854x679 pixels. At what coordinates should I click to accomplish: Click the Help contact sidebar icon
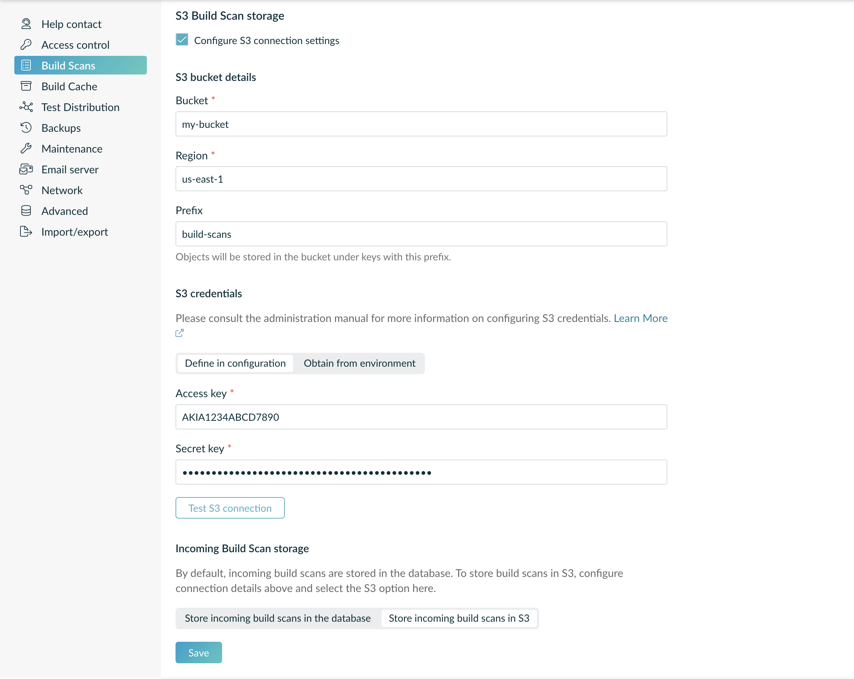click(x=26, y=24)
